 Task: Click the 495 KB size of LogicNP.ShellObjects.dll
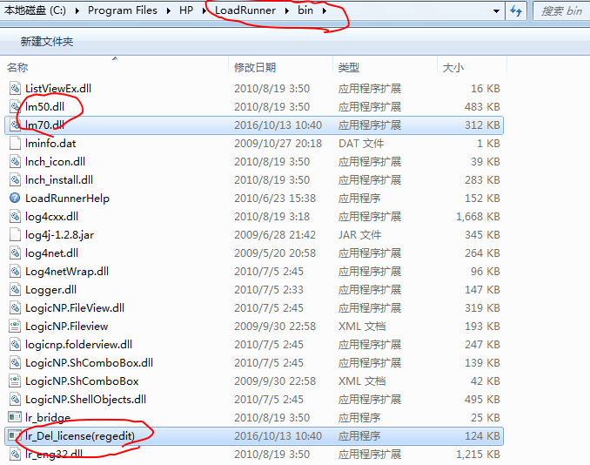(482, 400)
